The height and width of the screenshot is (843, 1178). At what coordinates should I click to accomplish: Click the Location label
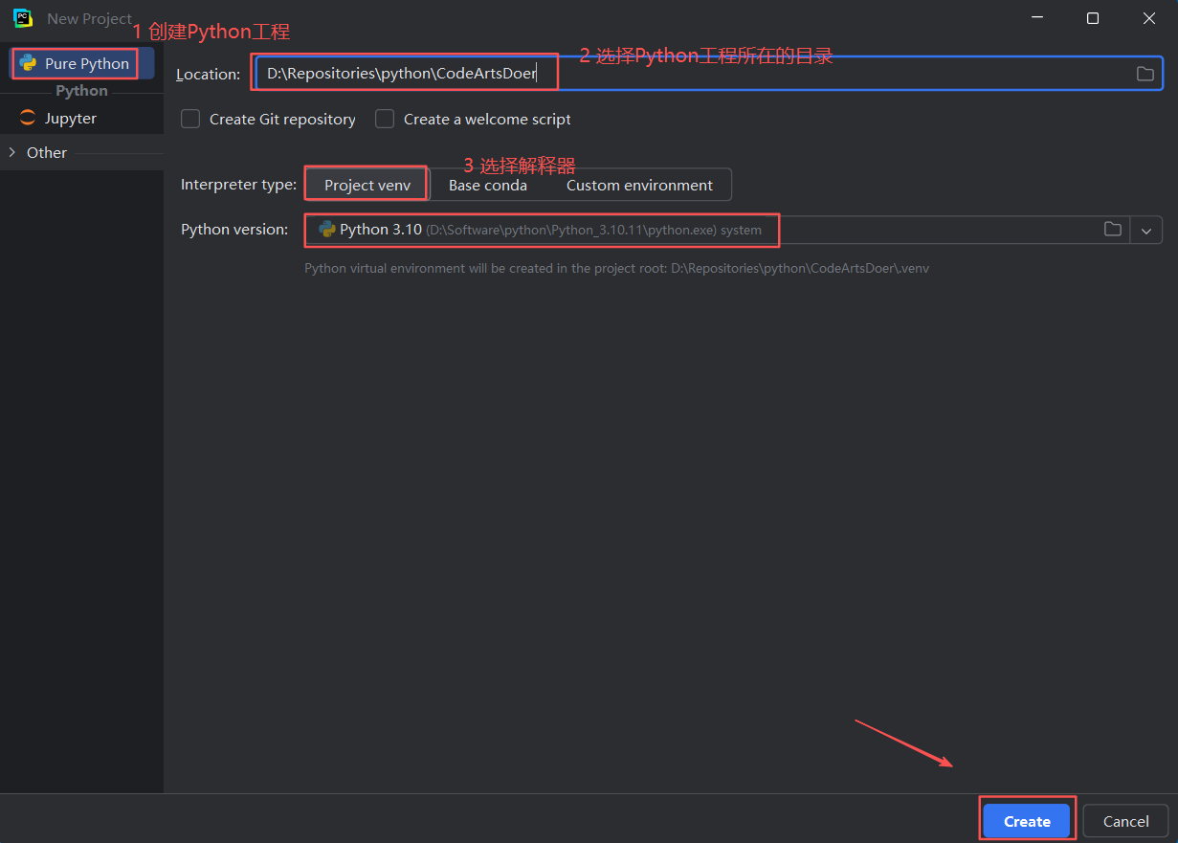point(208,74)
